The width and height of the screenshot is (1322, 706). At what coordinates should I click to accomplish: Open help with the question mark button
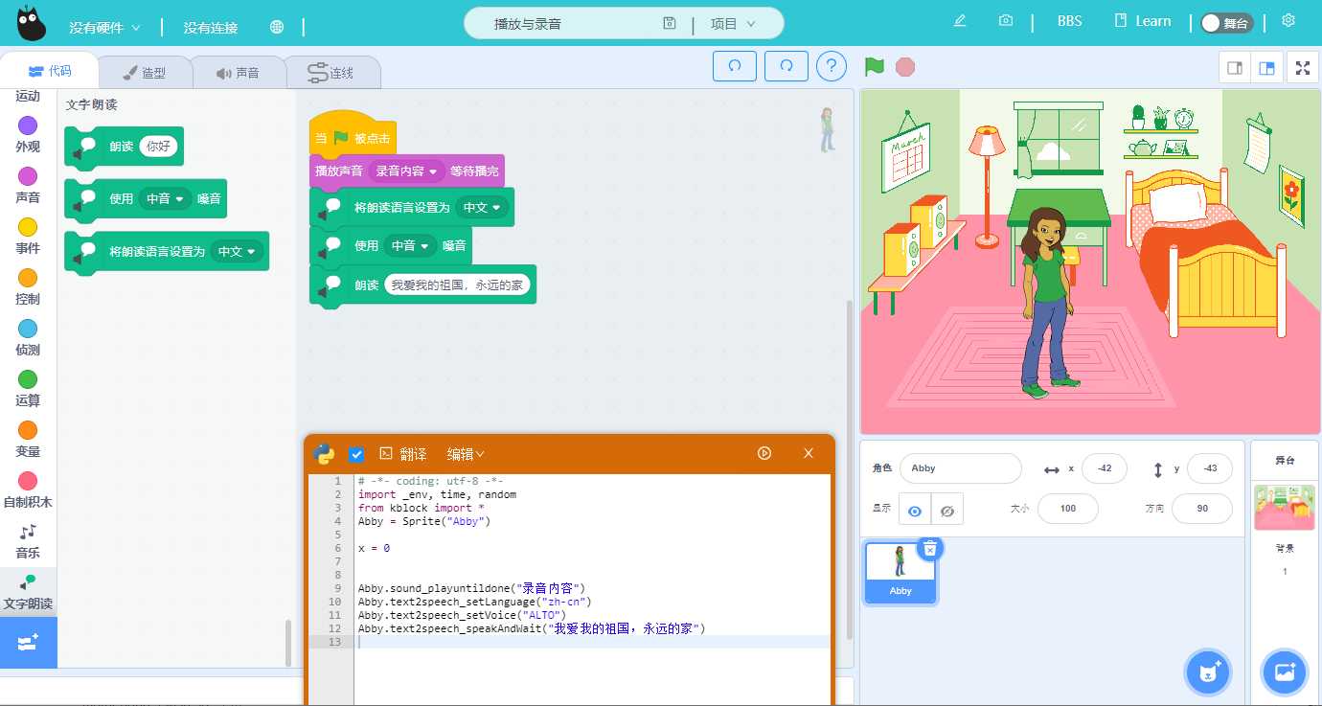[832, 66]
